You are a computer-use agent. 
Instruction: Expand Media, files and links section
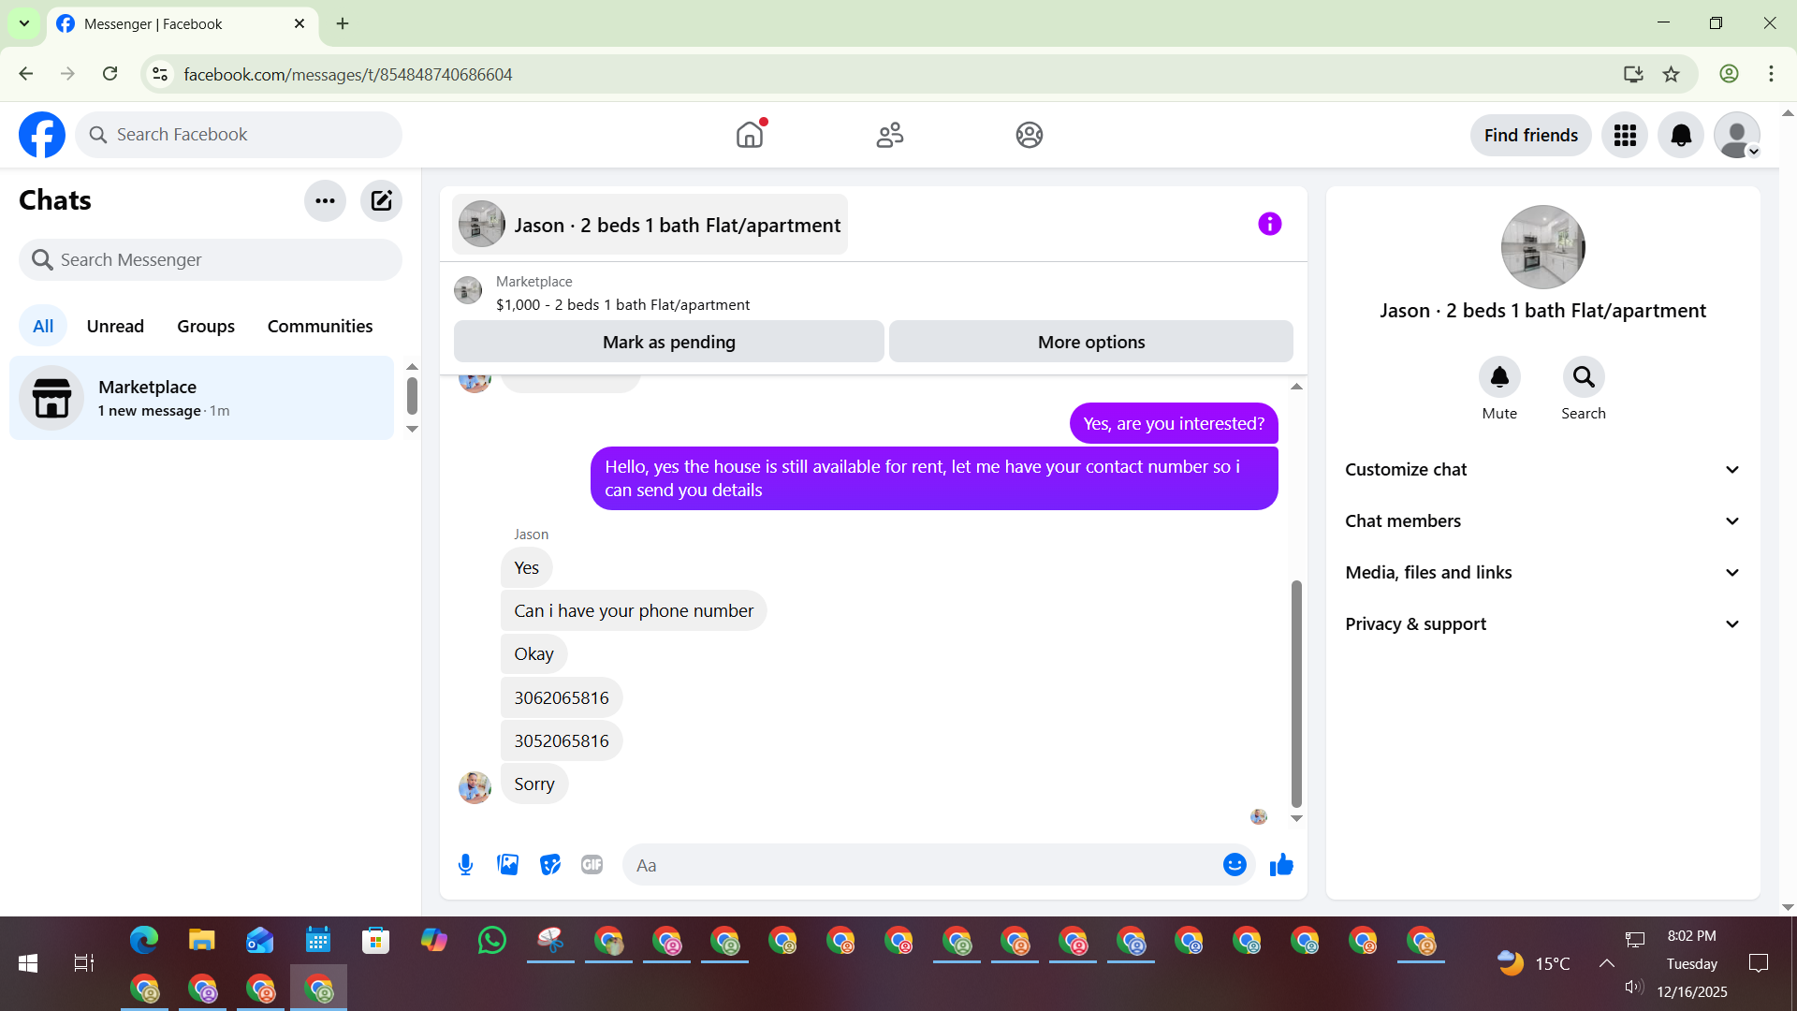[1543, 573]
